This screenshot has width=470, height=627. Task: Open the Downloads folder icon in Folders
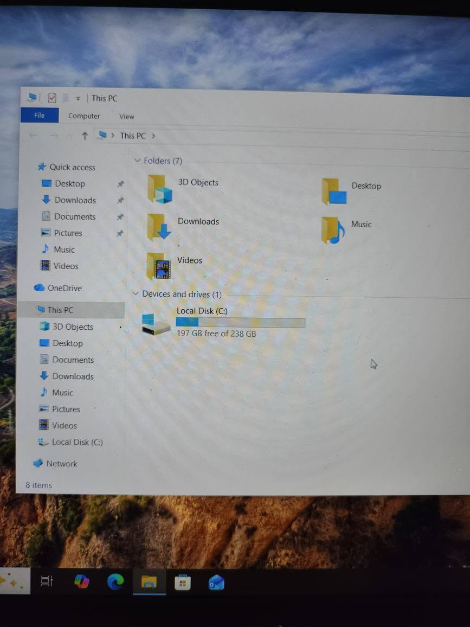pyautogui.click(x=159, y=227)
